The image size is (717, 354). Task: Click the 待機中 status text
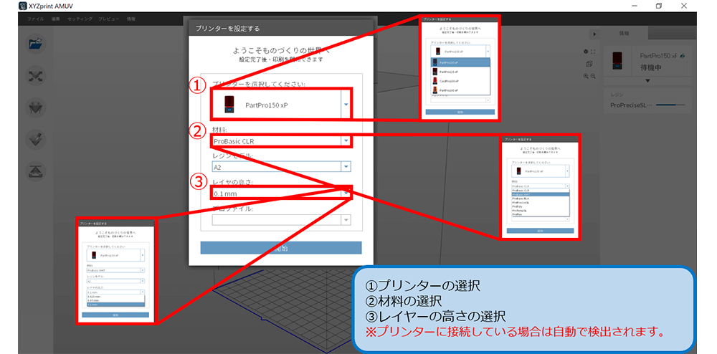(x=652, y=68)
